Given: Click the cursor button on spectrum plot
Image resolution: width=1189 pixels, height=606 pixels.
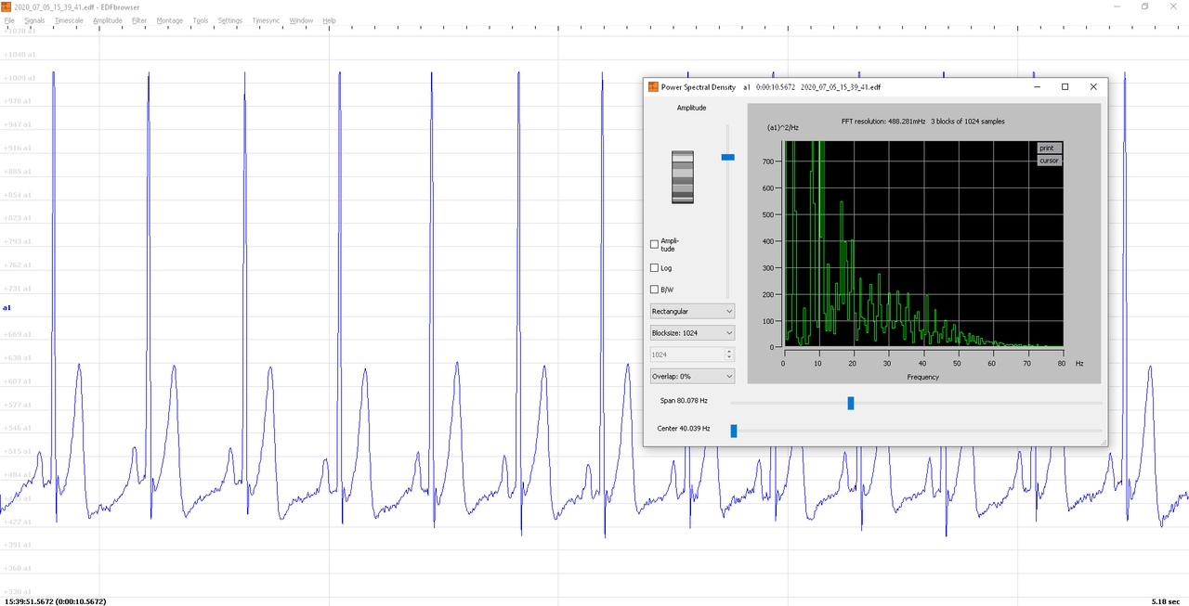Looking at the screenshot, I should [1049, 161].
